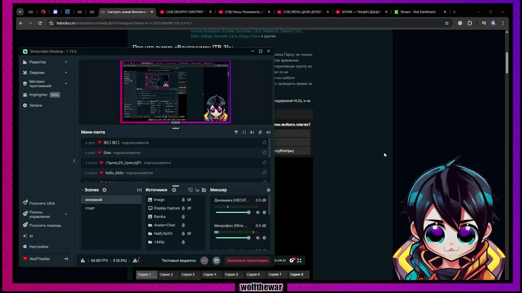Screen dimensions: 522x293
Task: Click the source widget icon beside folder icon
Action: tap(197, 190)
